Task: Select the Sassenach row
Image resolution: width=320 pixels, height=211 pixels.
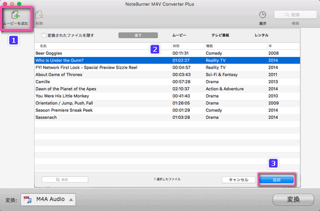Action: coord(167,118)
